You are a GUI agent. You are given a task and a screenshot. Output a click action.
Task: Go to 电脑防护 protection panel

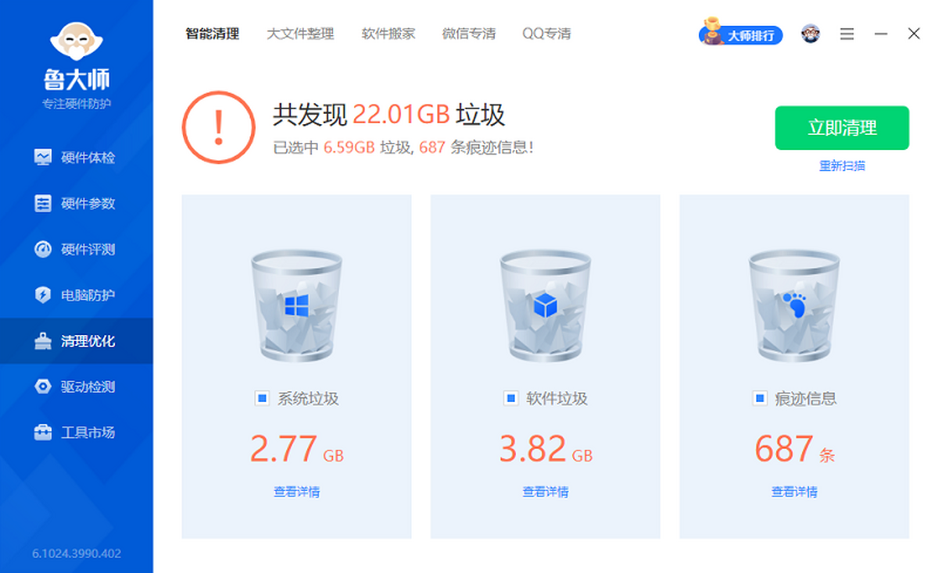76,295
